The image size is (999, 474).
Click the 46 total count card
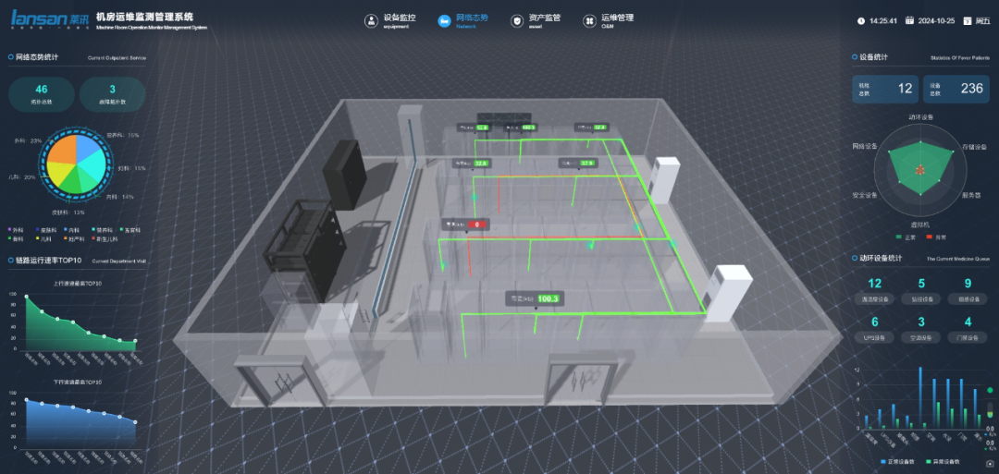pos(42,93)
